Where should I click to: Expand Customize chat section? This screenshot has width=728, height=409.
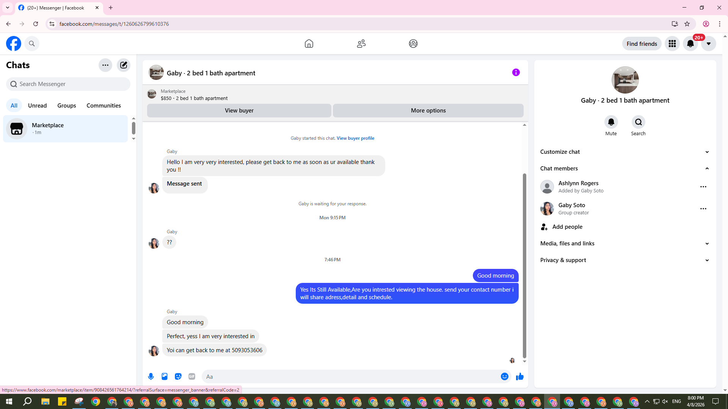point(624,152)
